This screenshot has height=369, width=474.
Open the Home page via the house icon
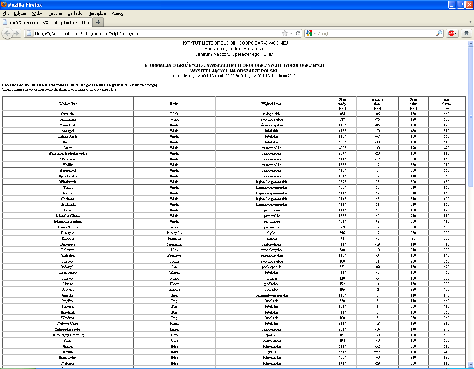(x=467, y=33)
